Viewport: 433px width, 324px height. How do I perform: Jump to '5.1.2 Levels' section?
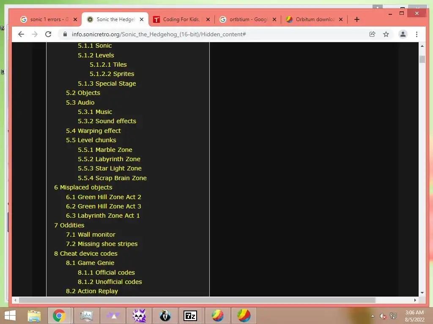[96, 55]
